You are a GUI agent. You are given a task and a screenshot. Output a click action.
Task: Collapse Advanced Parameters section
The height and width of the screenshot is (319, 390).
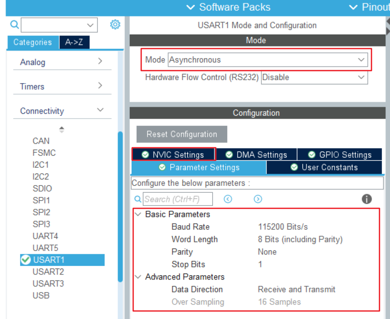(138, 277)
